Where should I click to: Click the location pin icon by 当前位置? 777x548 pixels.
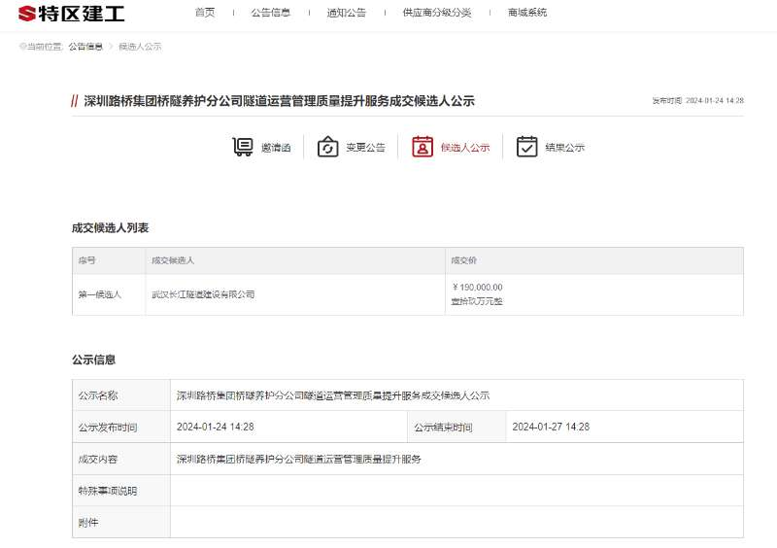22,46
